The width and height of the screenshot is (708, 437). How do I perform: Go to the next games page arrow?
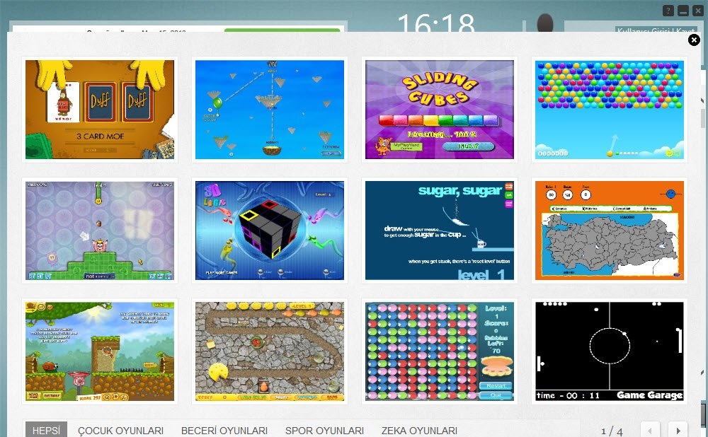[x=678, y=430]
